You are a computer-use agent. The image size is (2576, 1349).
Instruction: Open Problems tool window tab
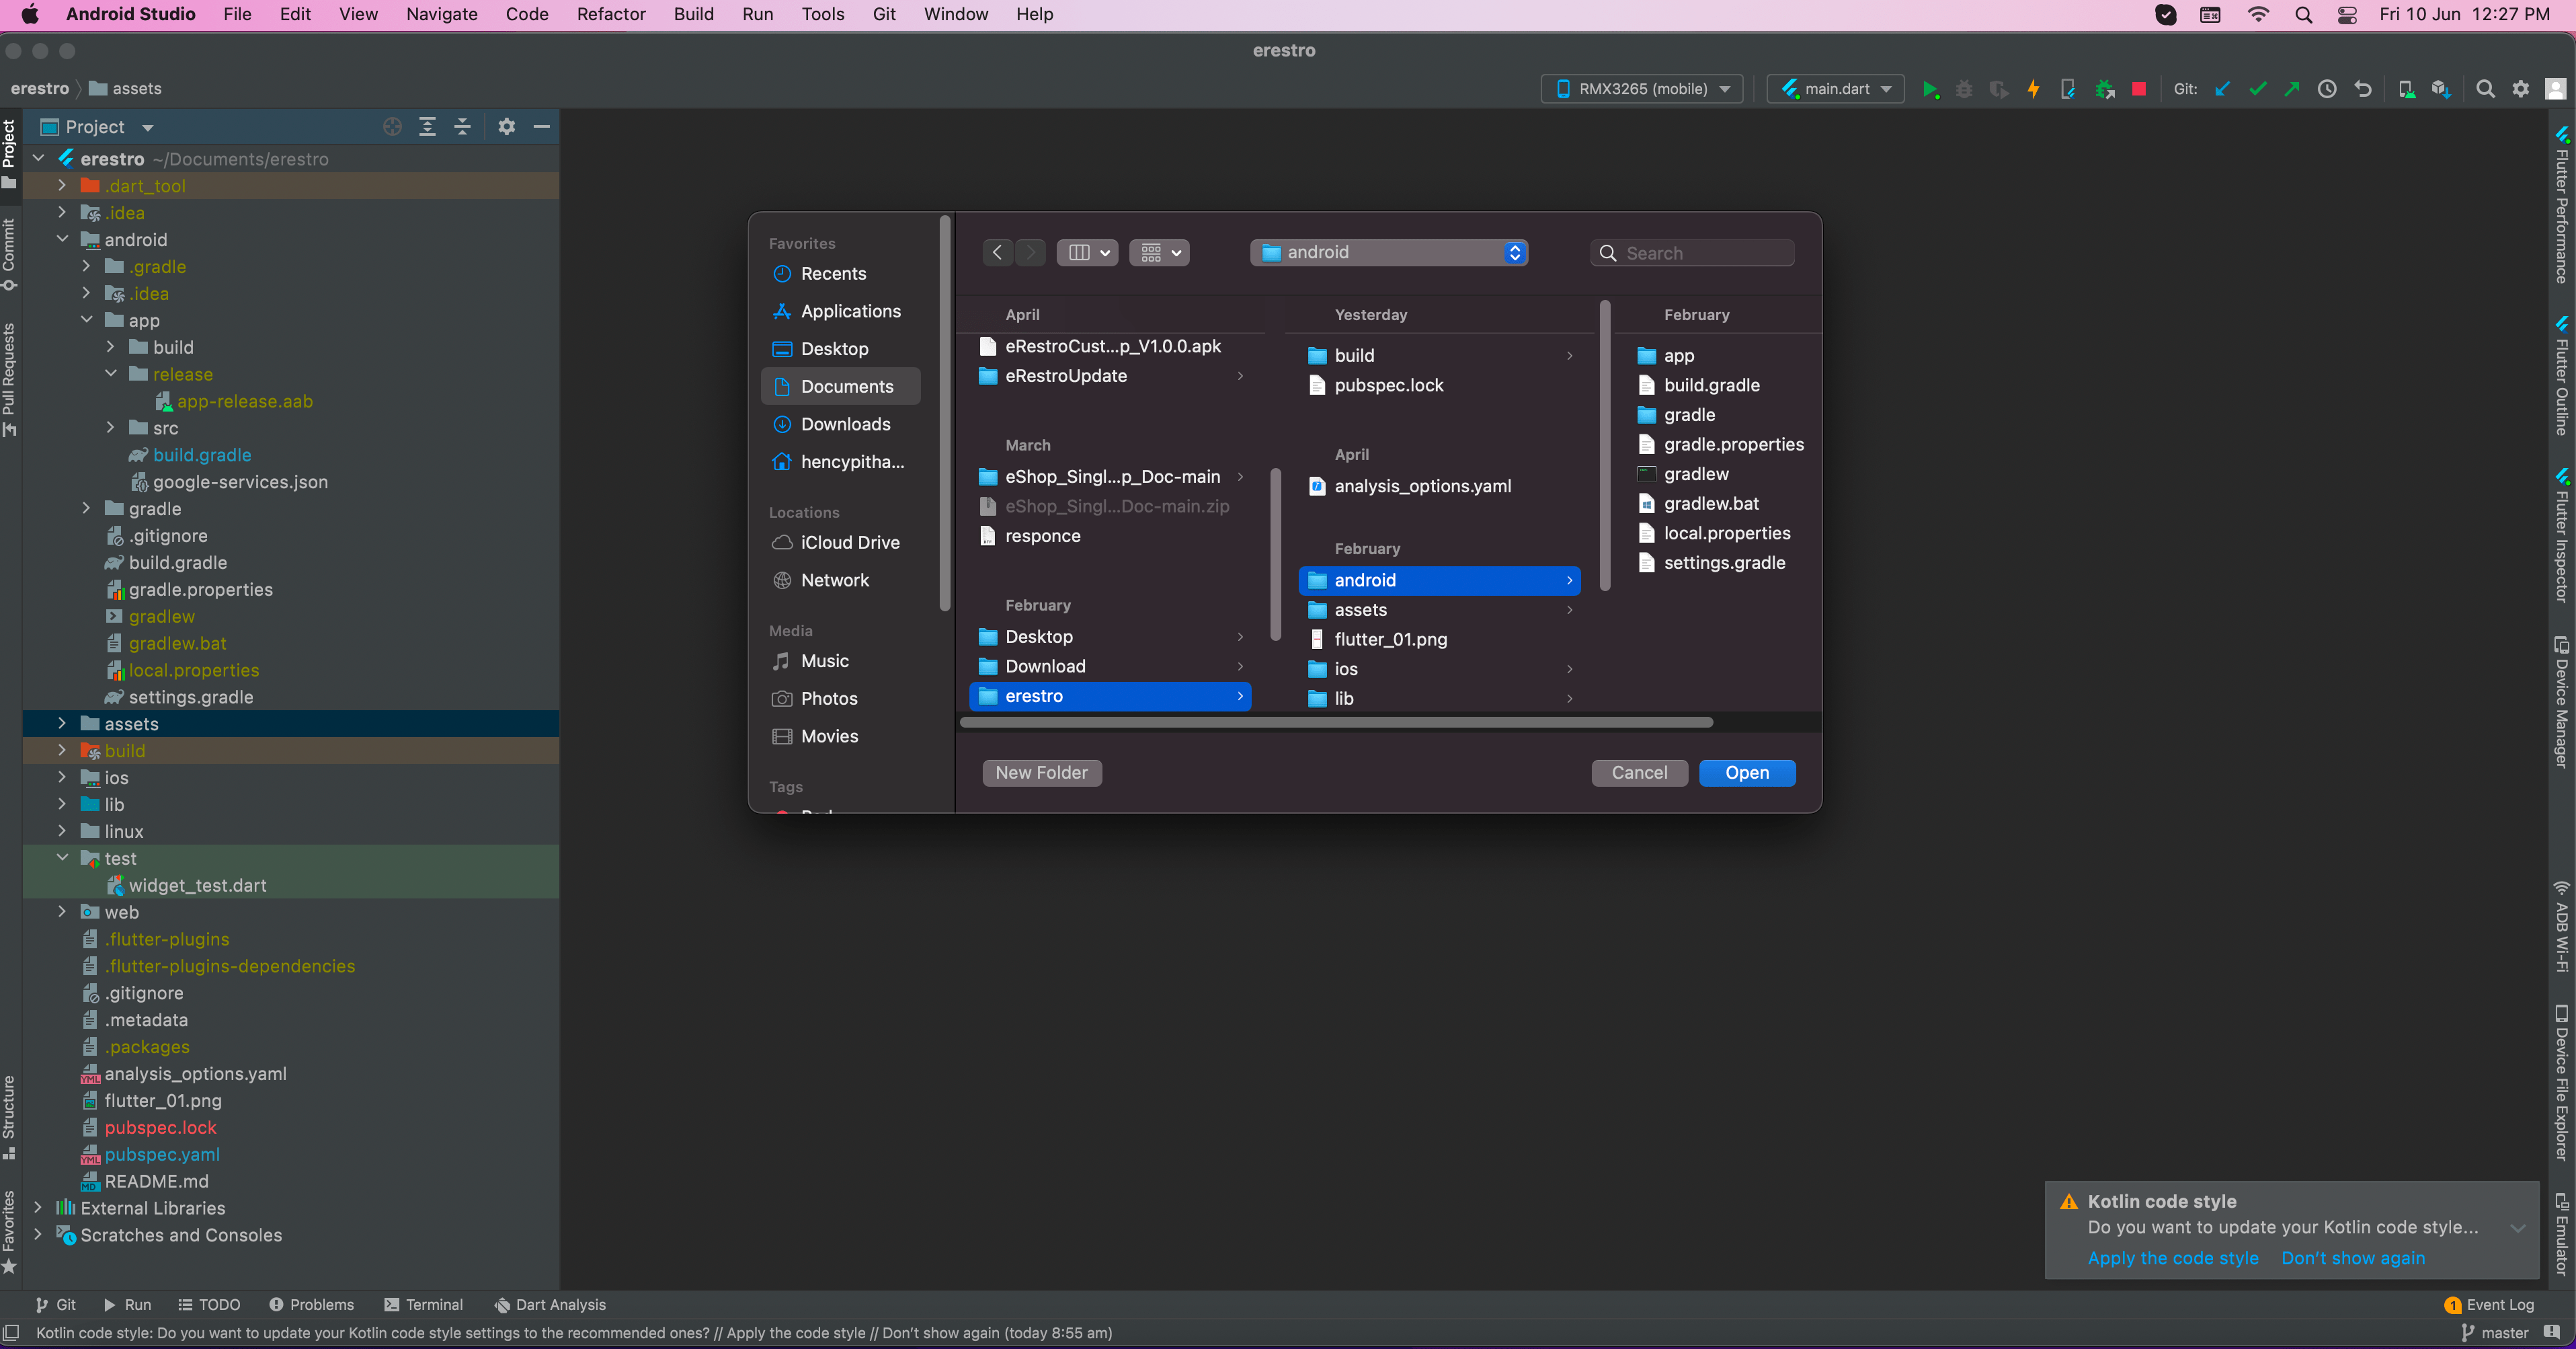[x=311, y=1305]
